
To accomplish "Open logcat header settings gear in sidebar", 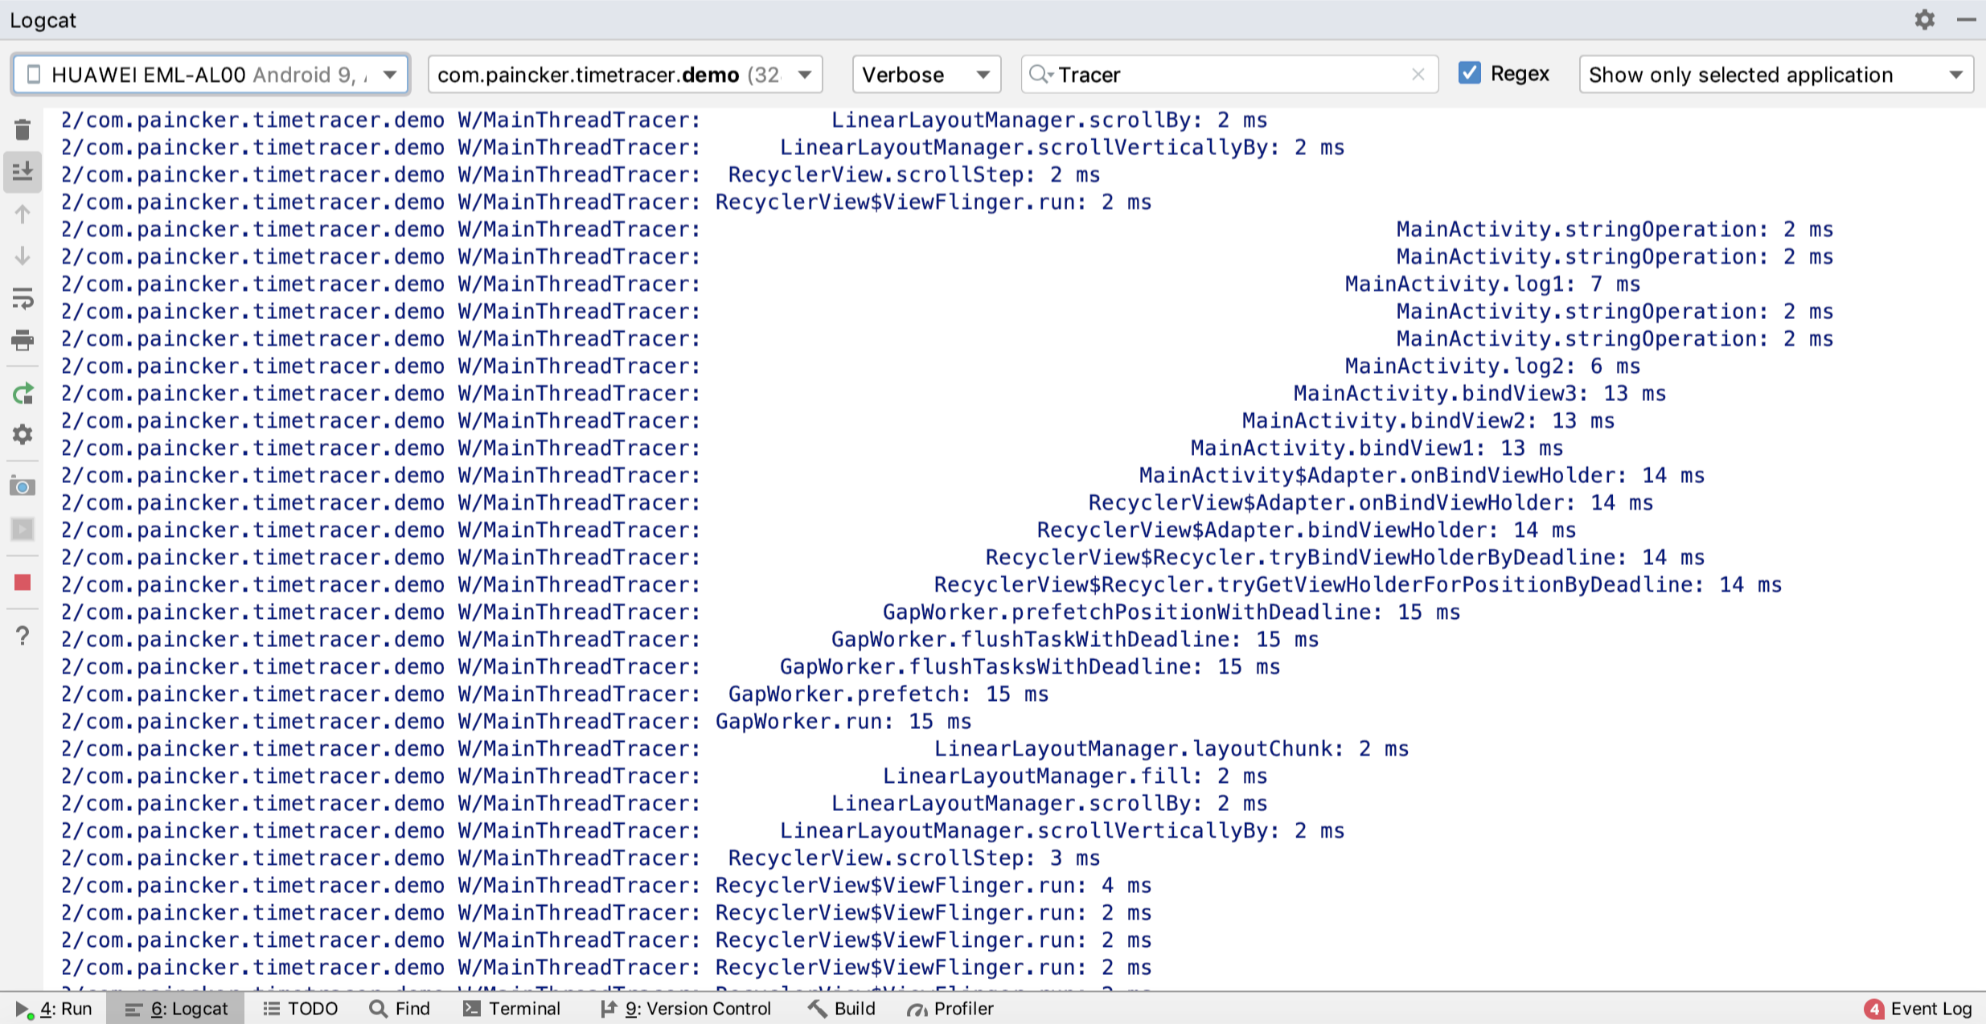I will (x=23, y=435).
